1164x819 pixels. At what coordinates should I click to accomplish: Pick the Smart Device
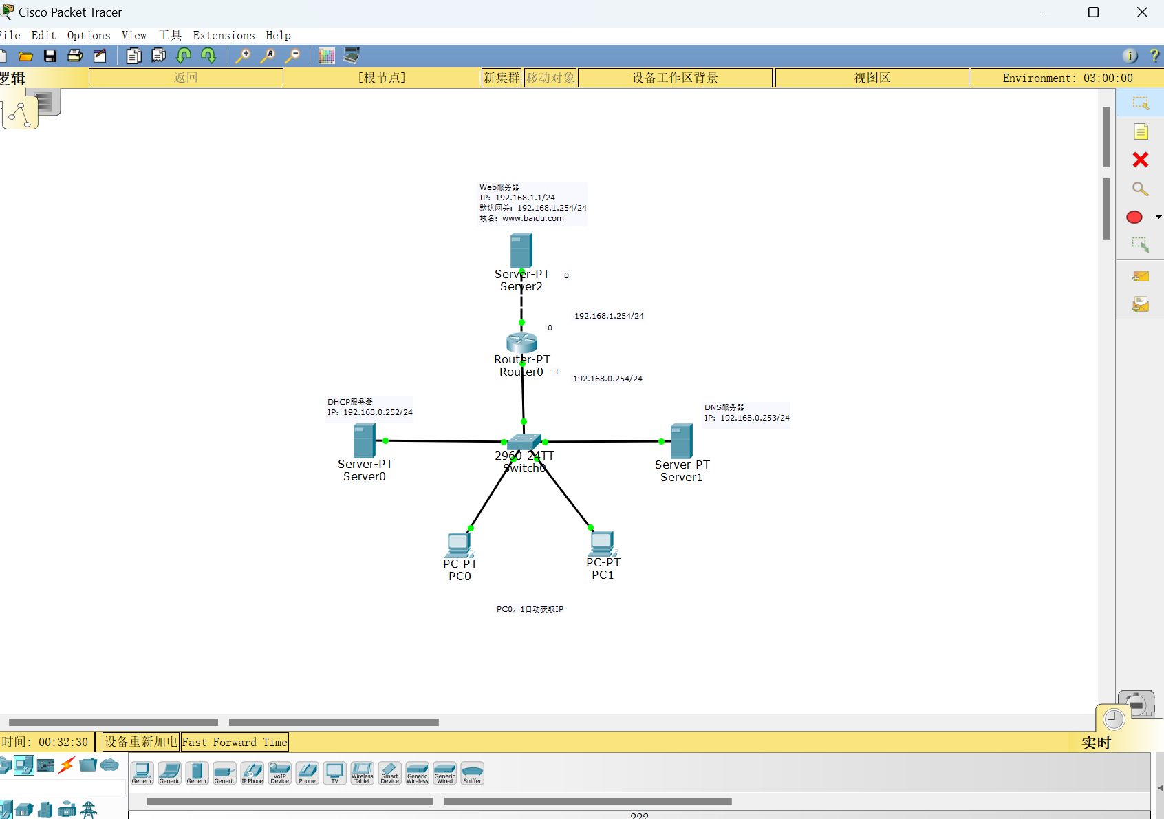tap(390, 773)
